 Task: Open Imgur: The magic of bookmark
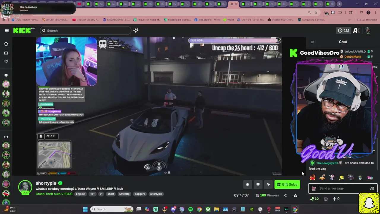coord(147,20)
